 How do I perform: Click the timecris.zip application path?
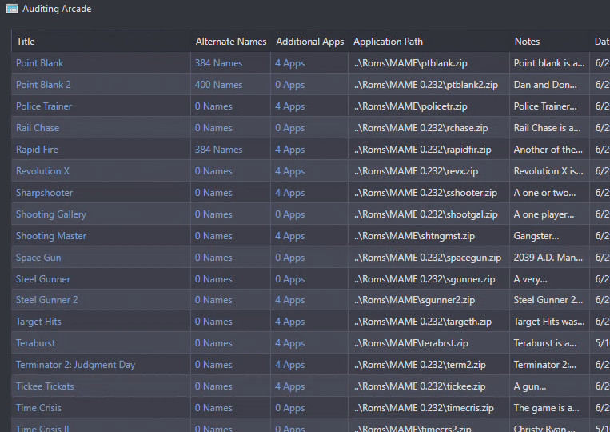(424, 407)
